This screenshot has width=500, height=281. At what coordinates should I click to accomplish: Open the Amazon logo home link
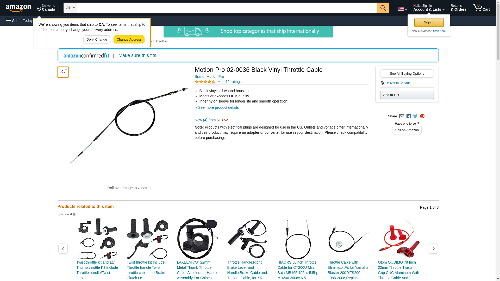click(x=18, y=8)
